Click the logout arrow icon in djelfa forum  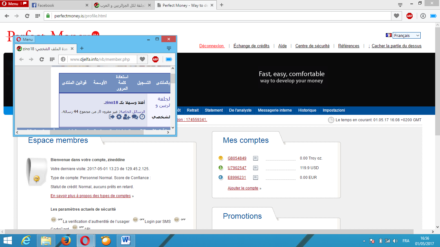112,117
